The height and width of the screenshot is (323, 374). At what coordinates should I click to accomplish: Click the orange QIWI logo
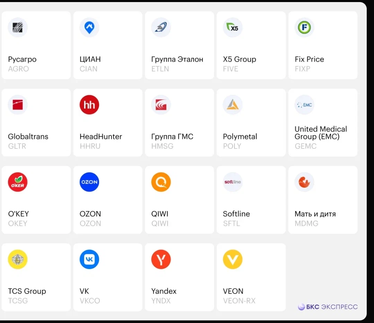point(161,182)
